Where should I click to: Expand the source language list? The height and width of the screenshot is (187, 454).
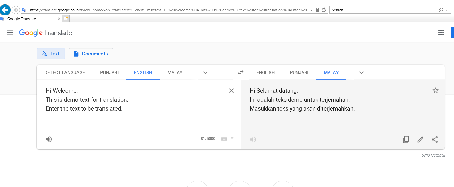click(205, 73)
